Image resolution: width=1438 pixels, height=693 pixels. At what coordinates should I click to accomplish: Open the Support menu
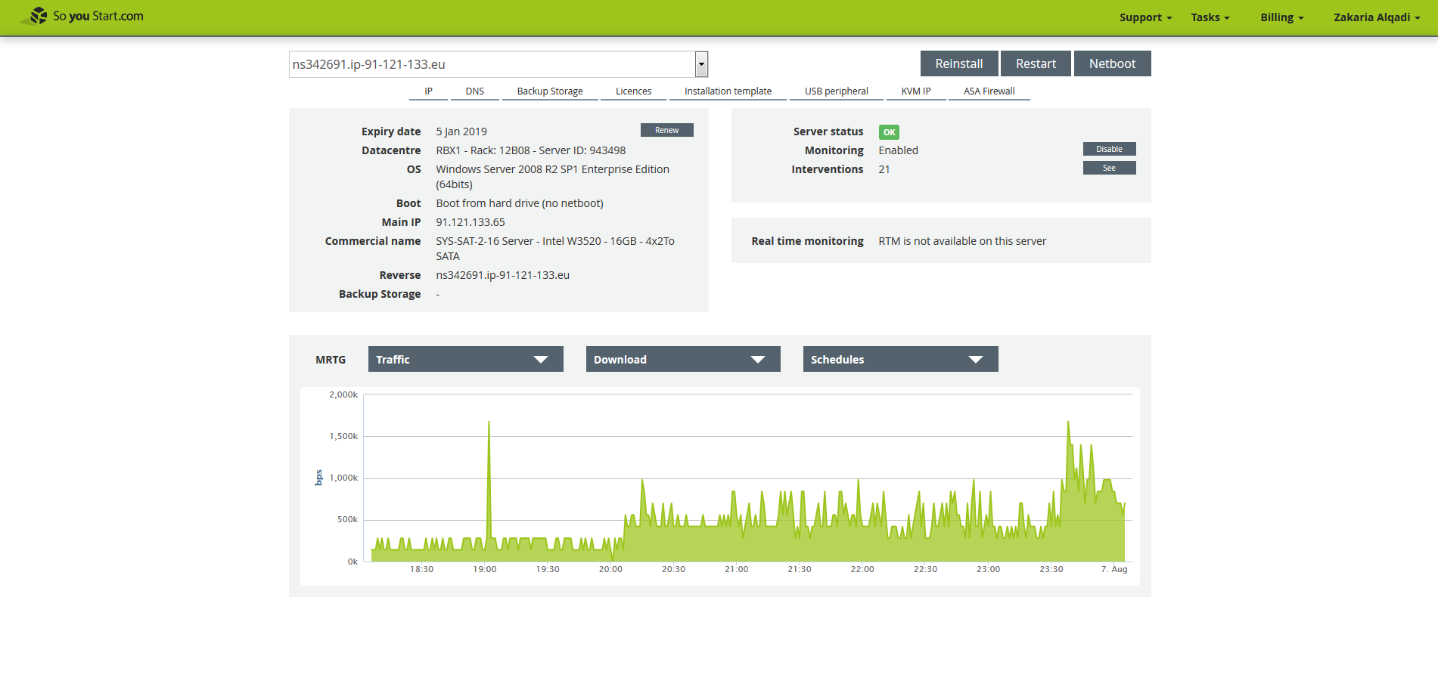pyautogui.click(x=1144, y=17)
